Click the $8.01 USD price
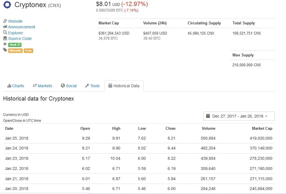Viewport: 286px width, 194px height. coord(108,4)
